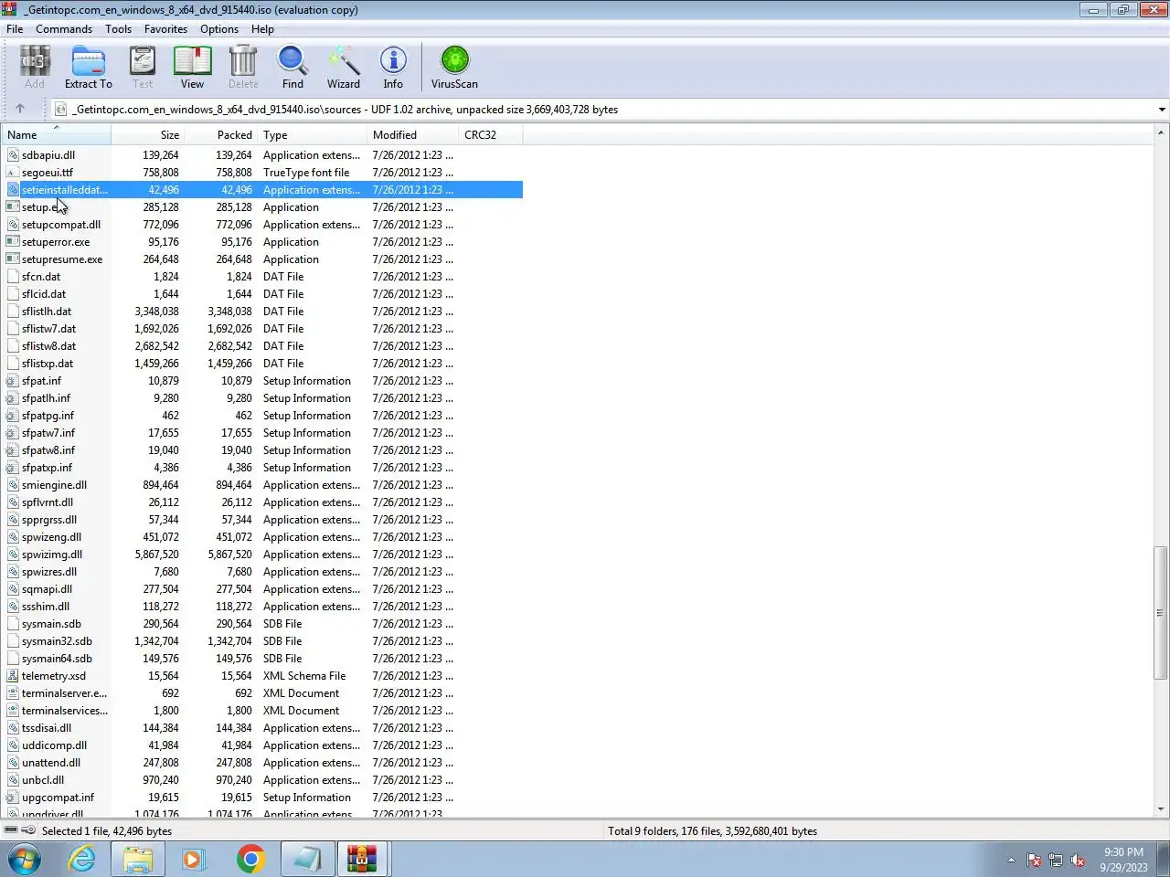Open the Windows Start button

coord(25,860)
